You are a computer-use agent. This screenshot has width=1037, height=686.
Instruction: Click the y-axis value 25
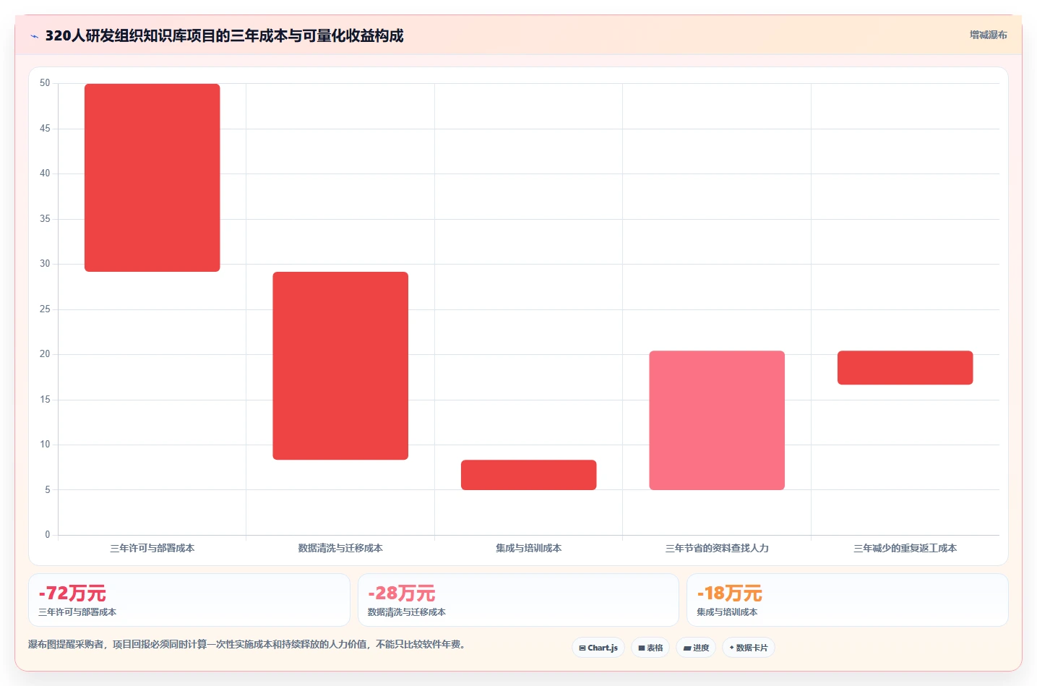45,309
